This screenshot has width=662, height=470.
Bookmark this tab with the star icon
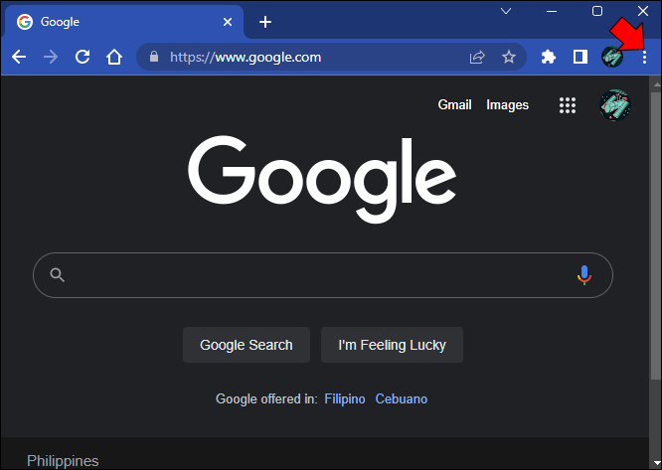click(x=509, y=57)
